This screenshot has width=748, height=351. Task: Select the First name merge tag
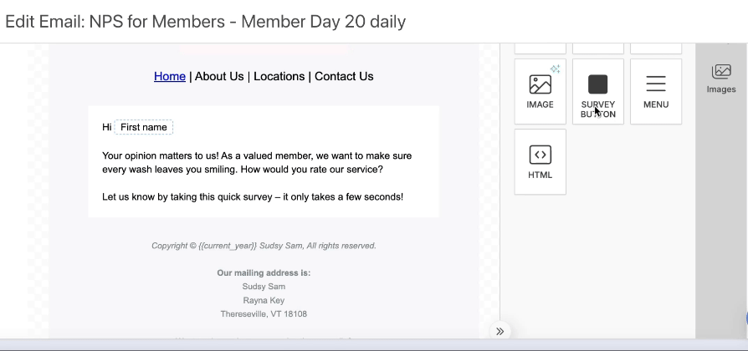click(x=144, y=127)
